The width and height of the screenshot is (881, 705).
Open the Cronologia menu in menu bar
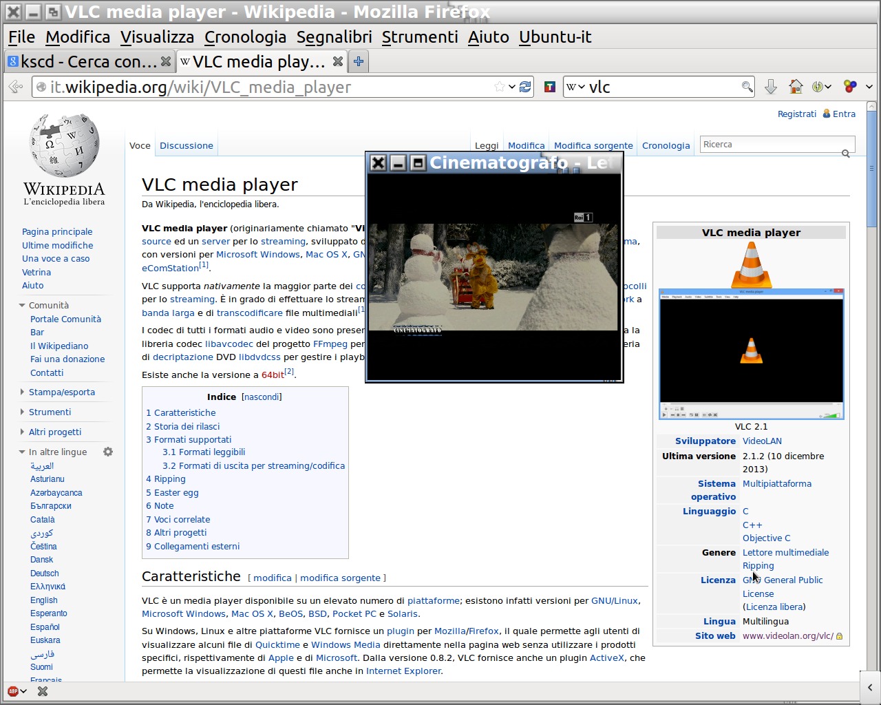(245, 37)
